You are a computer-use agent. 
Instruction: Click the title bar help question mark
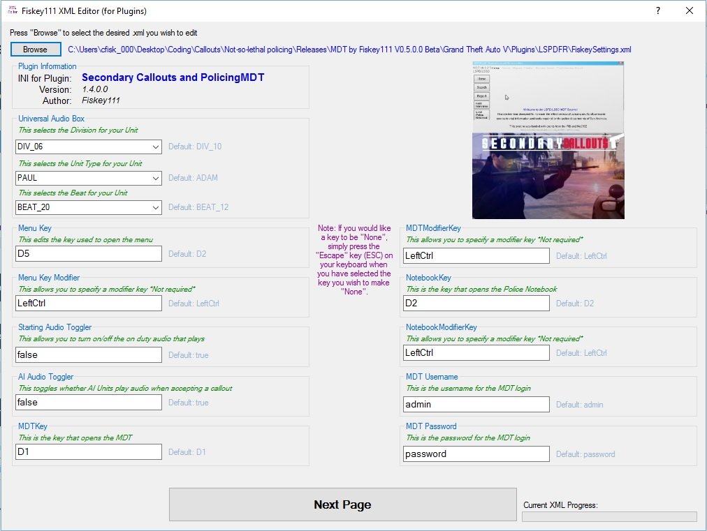pos(657,11)
